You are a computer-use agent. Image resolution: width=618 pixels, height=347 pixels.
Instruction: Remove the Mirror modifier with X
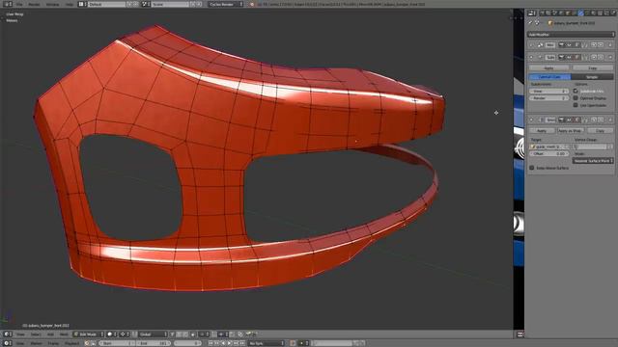pyautogui.click(x=610, y=45)
